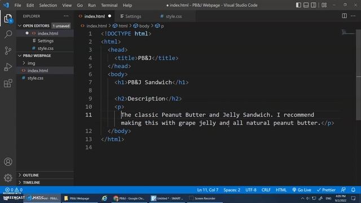Click the html breadcrumb item
361x203 pixels.
(x=120, y=26)
